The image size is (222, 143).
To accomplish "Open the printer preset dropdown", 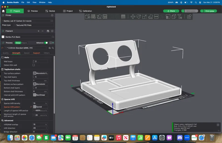I will 26,21.
